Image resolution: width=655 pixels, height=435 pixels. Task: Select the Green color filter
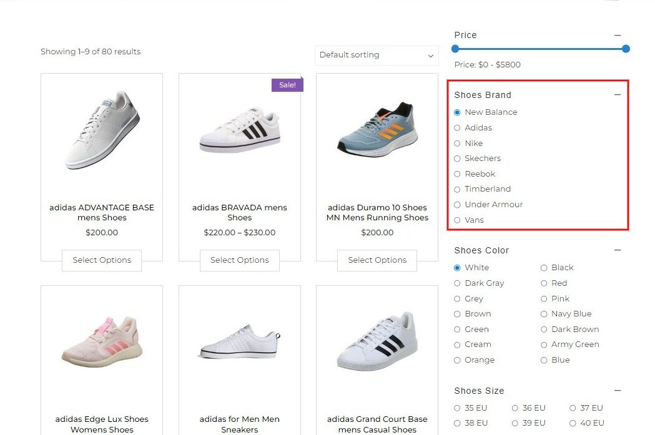pyautogui.click(x=457, y=330)
